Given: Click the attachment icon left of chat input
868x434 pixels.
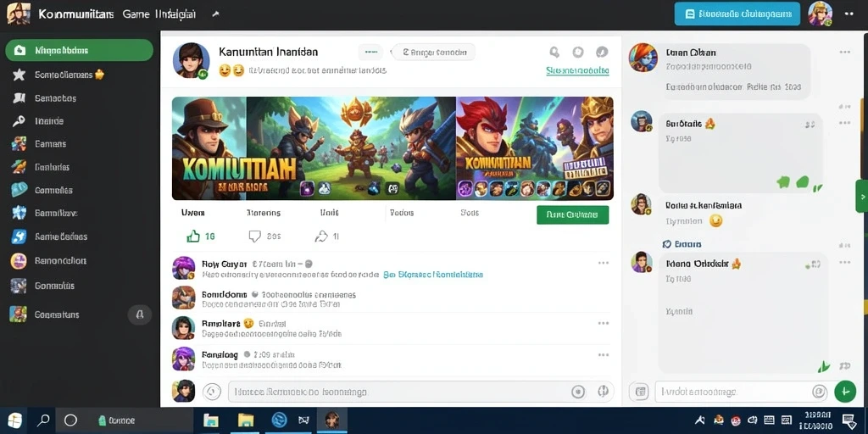Looking at the screenshot, I should click(x=641, y=392).
